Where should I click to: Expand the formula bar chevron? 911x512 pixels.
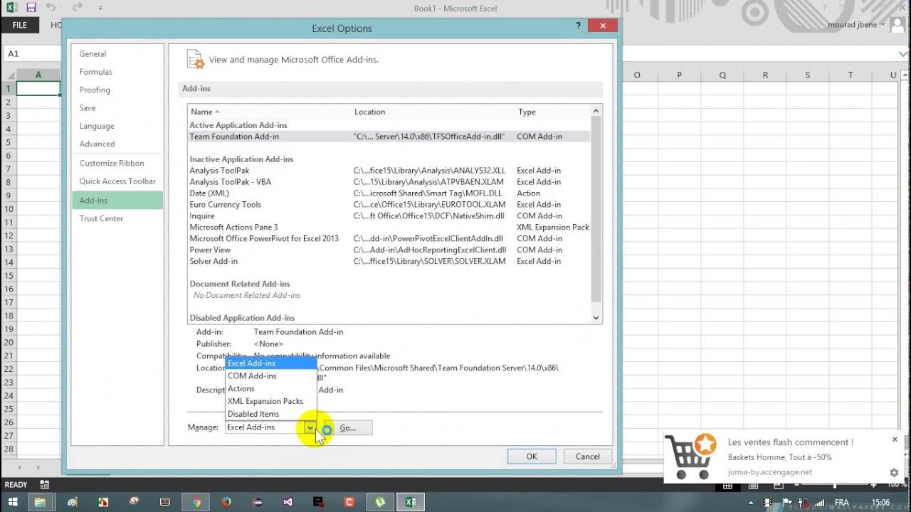click(903, 54)
